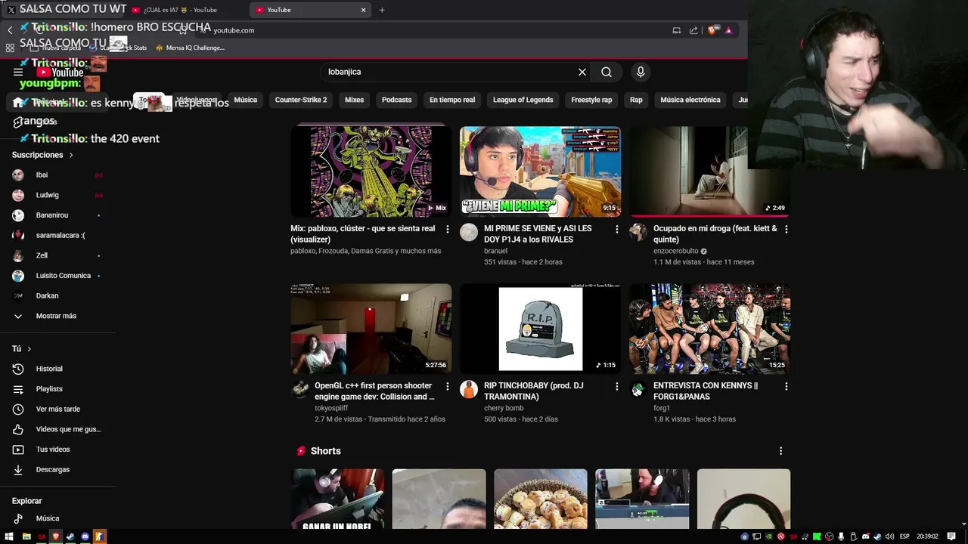Open Videos que me gustan entry
The width and height of the screenshot is (968, 544).
59,429
